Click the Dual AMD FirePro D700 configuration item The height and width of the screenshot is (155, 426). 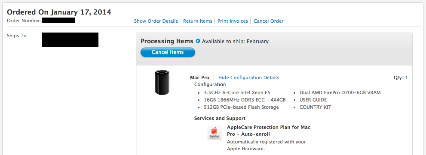pos(340,92)
